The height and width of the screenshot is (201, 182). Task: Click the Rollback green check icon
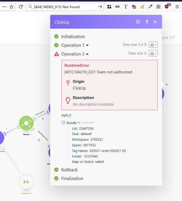pyautogui.click(x=56, y=170)
